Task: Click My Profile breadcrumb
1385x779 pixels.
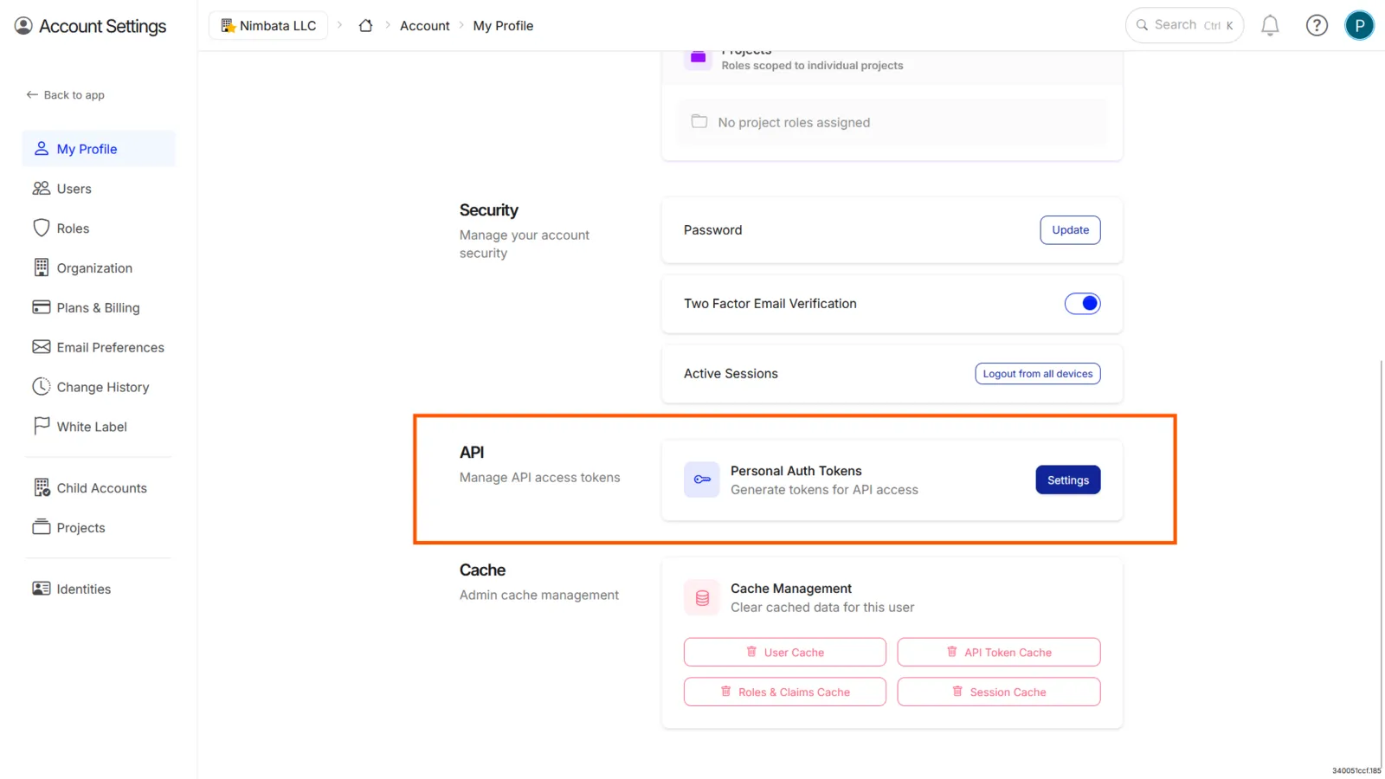Action: click(503, 26)
